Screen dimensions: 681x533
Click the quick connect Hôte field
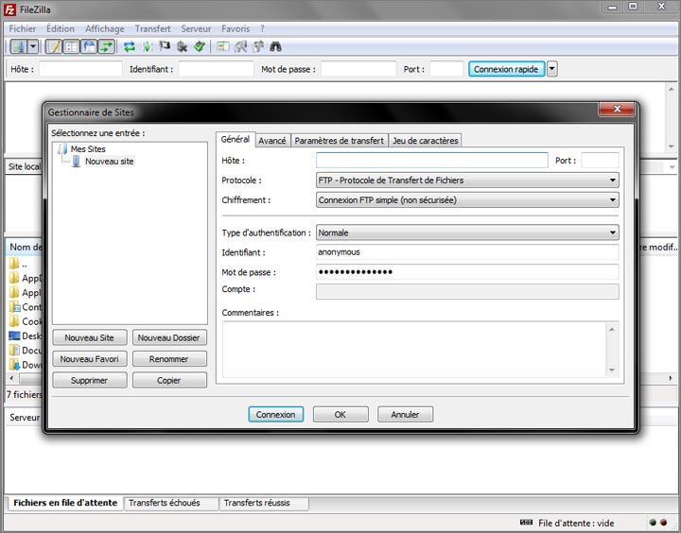pyautogui.click(x=80, y=69)
